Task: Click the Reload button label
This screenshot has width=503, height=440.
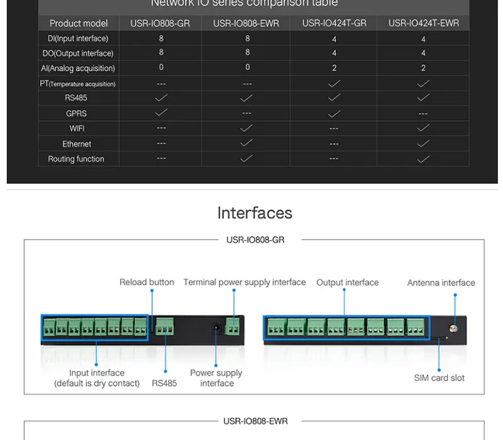Action: click(147, 282)
